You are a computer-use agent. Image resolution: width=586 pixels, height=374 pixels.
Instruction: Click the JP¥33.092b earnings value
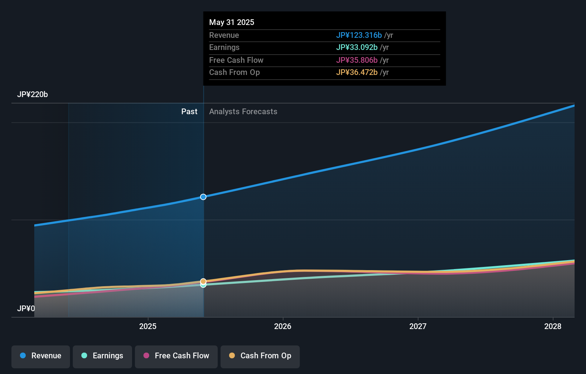pos(357,47)
